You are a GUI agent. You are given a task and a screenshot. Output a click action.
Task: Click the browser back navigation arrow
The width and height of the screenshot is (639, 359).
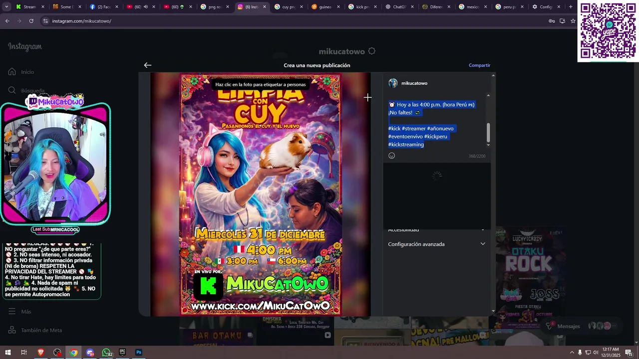pos(7,21)
